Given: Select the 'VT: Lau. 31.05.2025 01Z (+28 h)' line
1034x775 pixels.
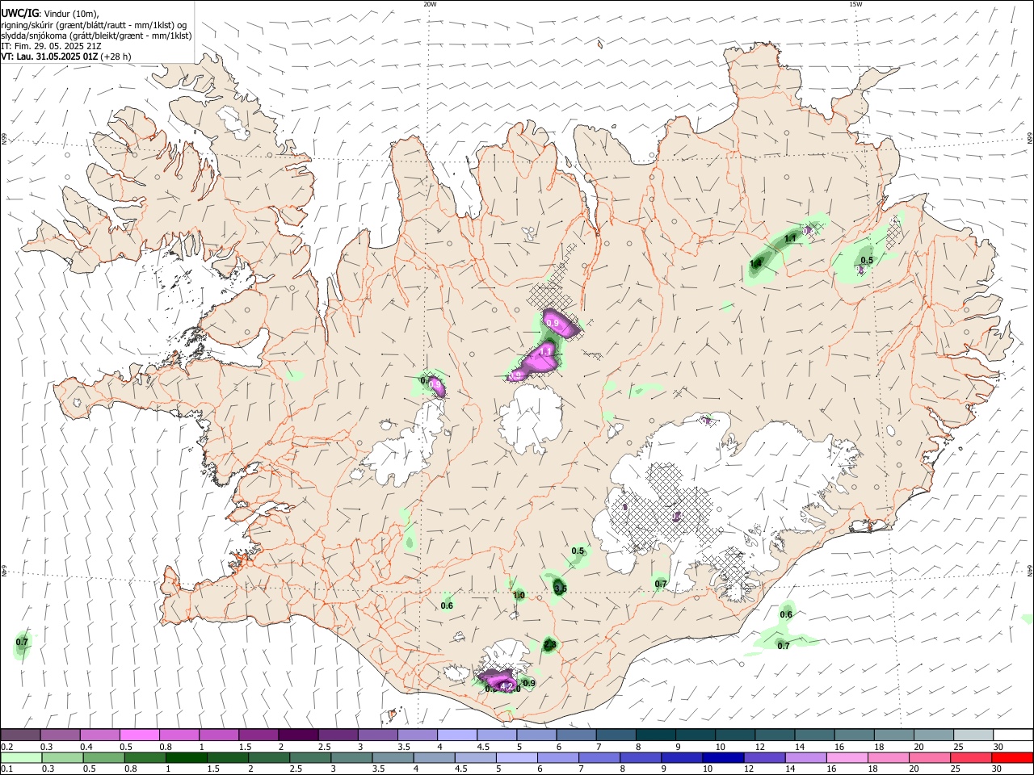Looking at the screenshot, I should tap(66, 57).
